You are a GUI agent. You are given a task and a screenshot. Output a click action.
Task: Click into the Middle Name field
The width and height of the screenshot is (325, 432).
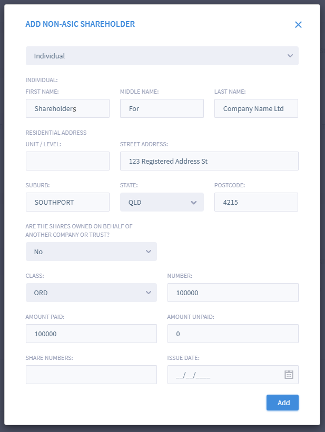tap(162, 108)
